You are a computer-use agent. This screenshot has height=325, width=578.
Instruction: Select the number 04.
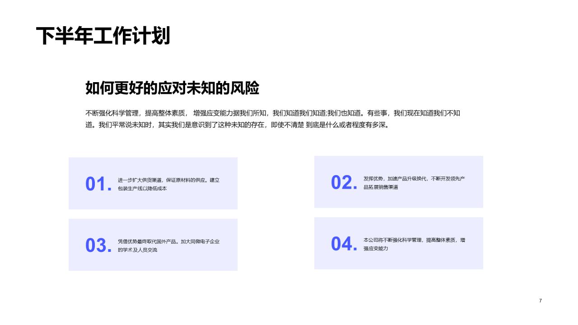pyautogui.click(x=344, y=244)
